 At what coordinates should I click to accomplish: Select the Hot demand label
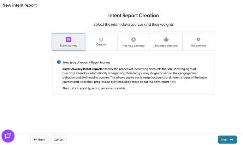coord(198,46)
